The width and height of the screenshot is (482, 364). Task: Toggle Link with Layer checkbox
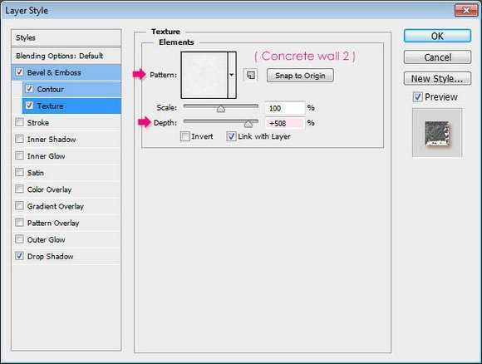pyautogui.click(x=231, y=136)
